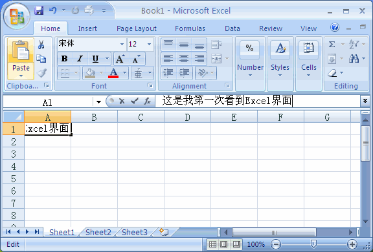Select the Format Painter brush
373x252 pixels.
41,73
